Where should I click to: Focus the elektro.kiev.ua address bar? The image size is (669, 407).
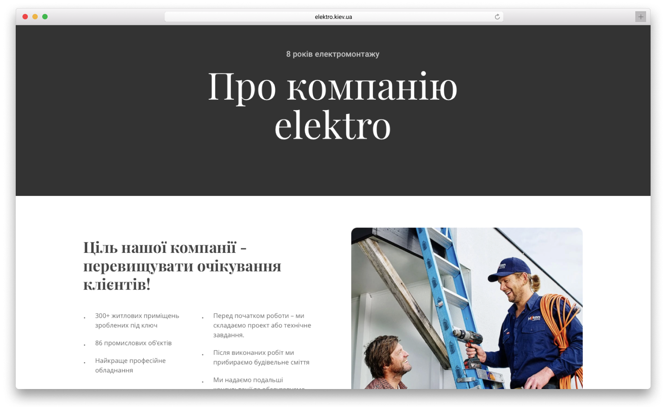pyautogui.click(x=333, y=17)
